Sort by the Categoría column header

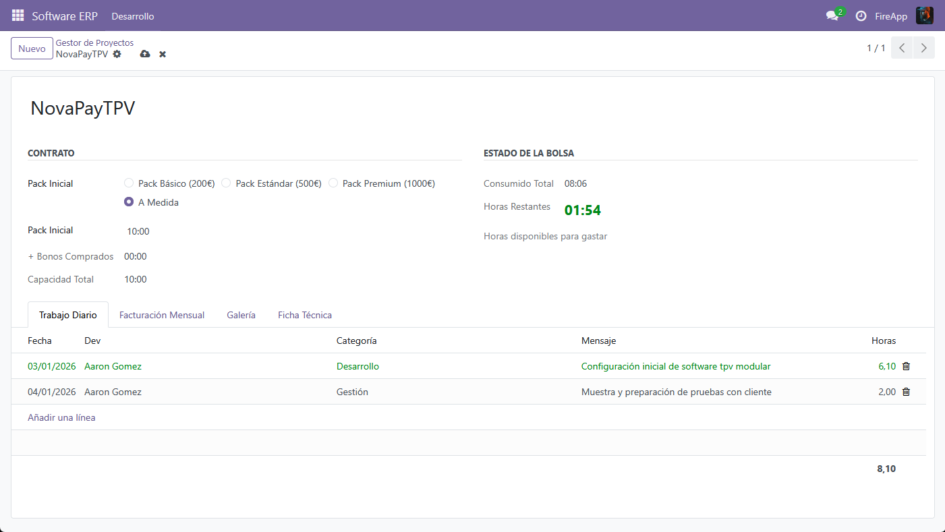click(x=357, y=341)
